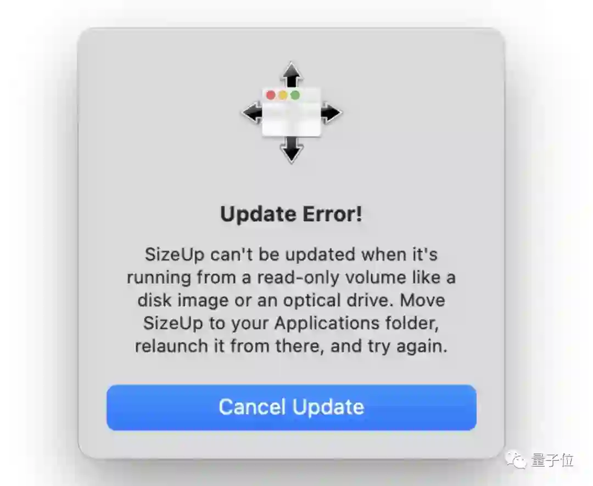Click the line "SizeUp can't be updated when it's"
The height and width of the screenshot is (486, 593).
(x=291, y=255)
